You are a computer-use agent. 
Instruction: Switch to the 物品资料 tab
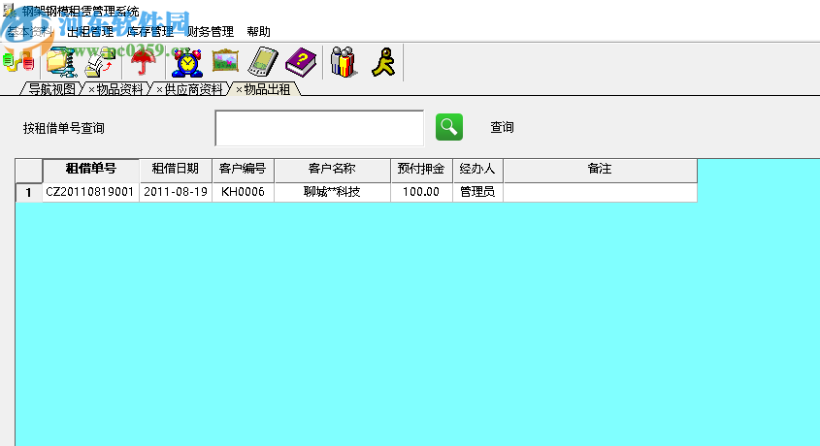point(119,89)
